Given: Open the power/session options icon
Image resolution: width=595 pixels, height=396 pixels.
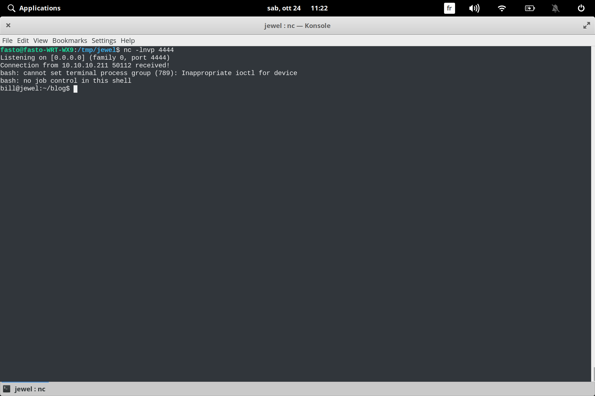Looking at the screenshot, I should point(581,8).
